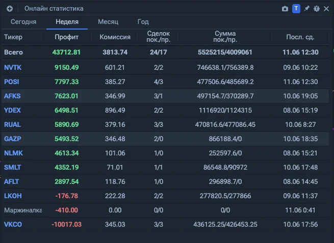This screenshot has width=334, height=243.
Task: Click POSI deals count 4/3
Action: 159,82
